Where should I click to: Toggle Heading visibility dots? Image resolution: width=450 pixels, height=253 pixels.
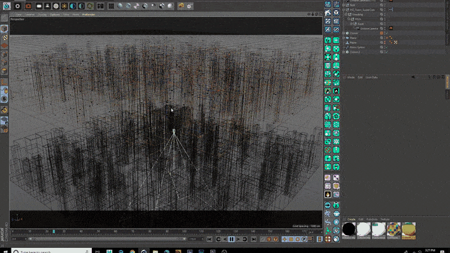(x=384, y=14)
